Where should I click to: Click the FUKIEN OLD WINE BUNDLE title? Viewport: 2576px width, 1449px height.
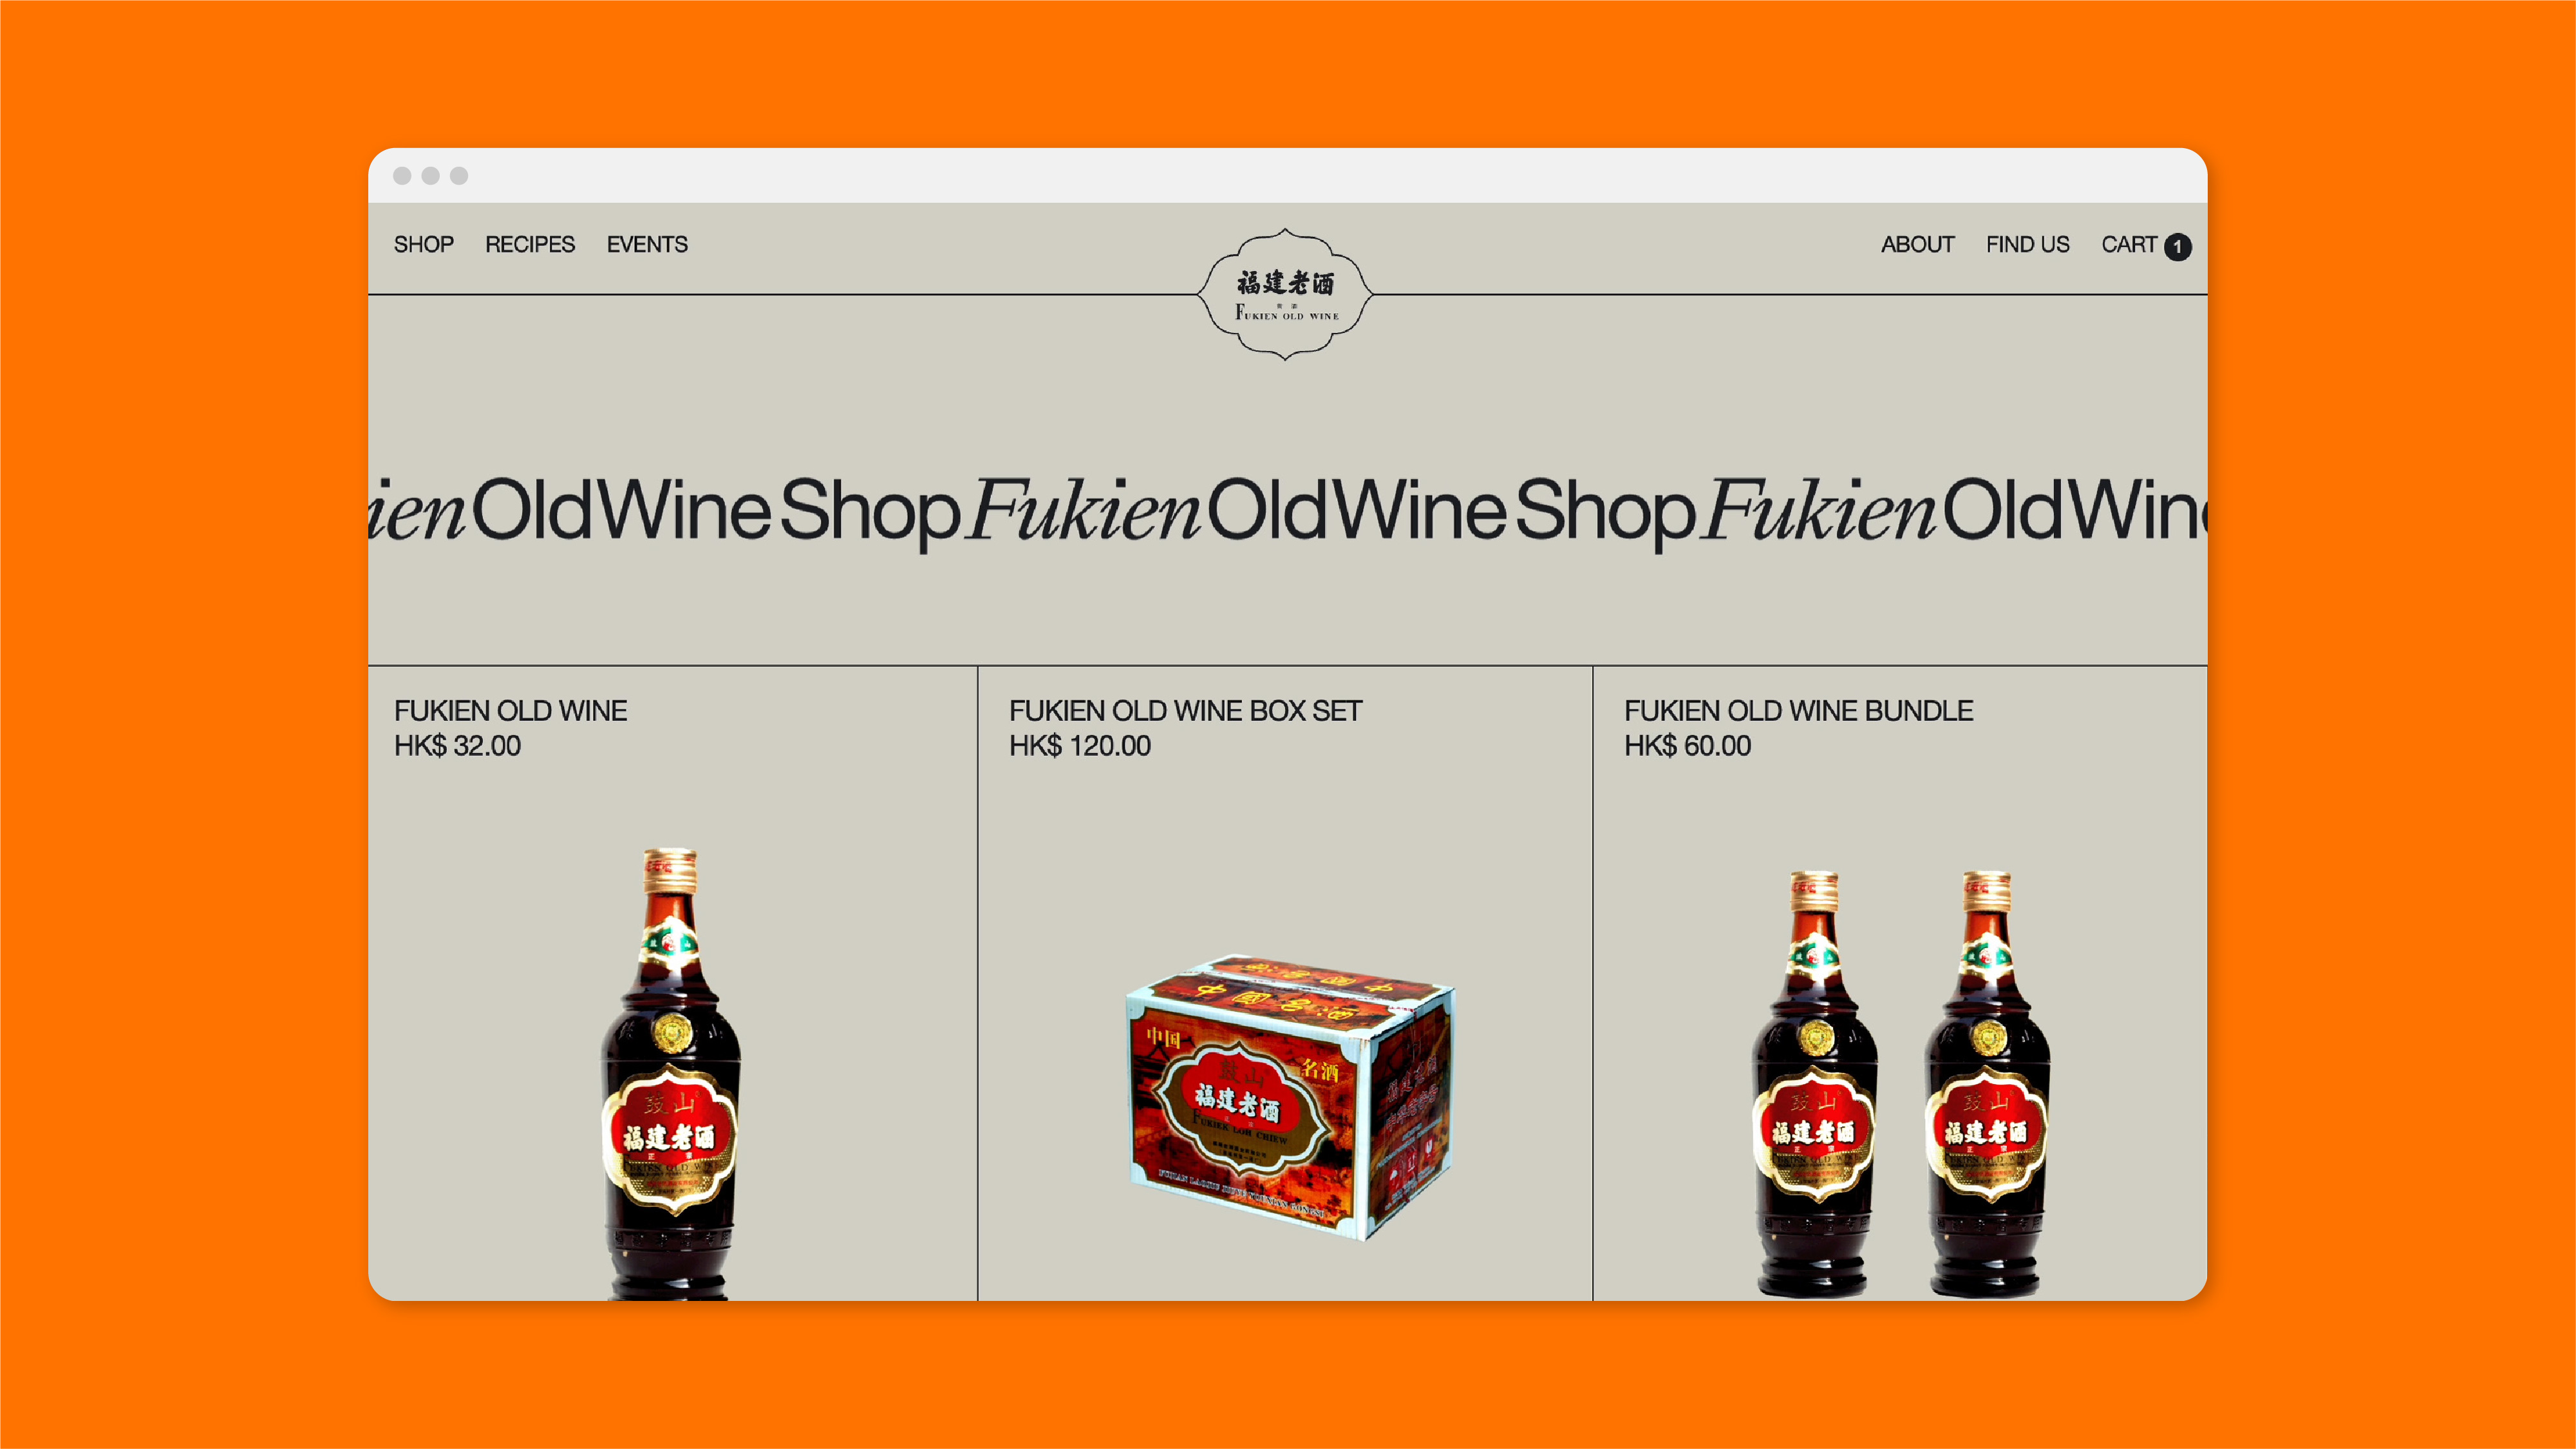(x=1798, y=710)
